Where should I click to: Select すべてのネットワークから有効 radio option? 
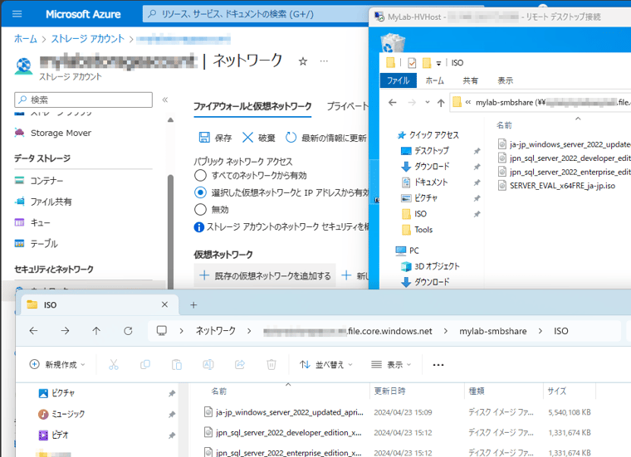(x=200, y=175)
